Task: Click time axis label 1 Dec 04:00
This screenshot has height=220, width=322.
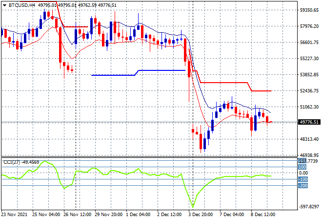Action: 138,214
